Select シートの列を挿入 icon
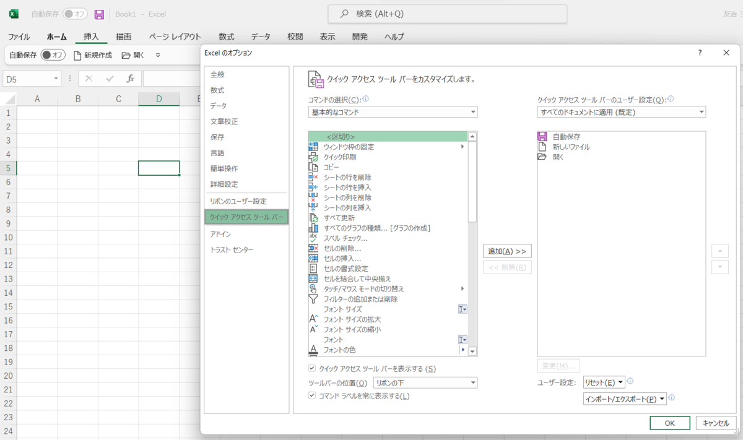Viewport: 743px width, 440px height. 313,207
